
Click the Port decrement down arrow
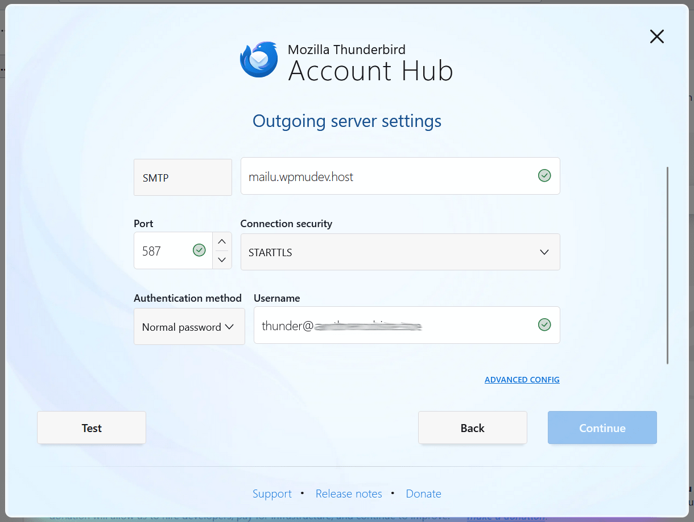pos(222,260)
